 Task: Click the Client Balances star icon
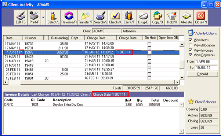(191, 102)
